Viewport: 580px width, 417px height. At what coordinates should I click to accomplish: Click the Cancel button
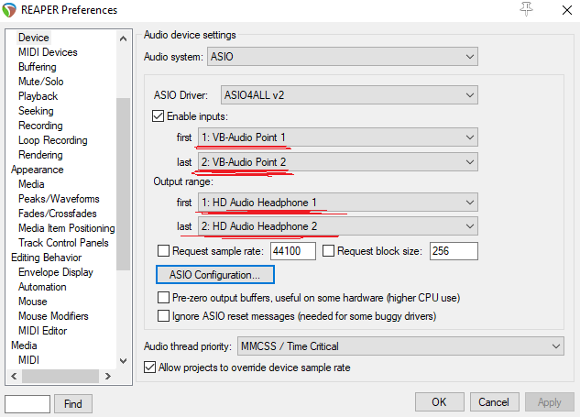point(494,402)
